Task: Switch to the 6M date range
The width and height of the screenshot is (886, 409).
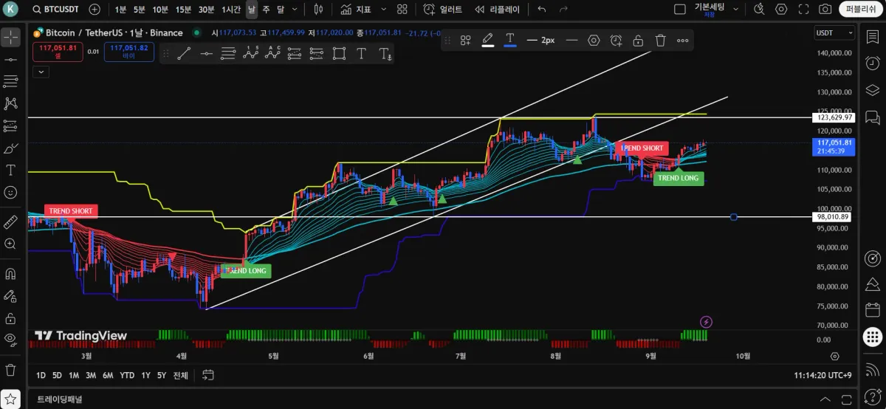Action: point(108,375)
